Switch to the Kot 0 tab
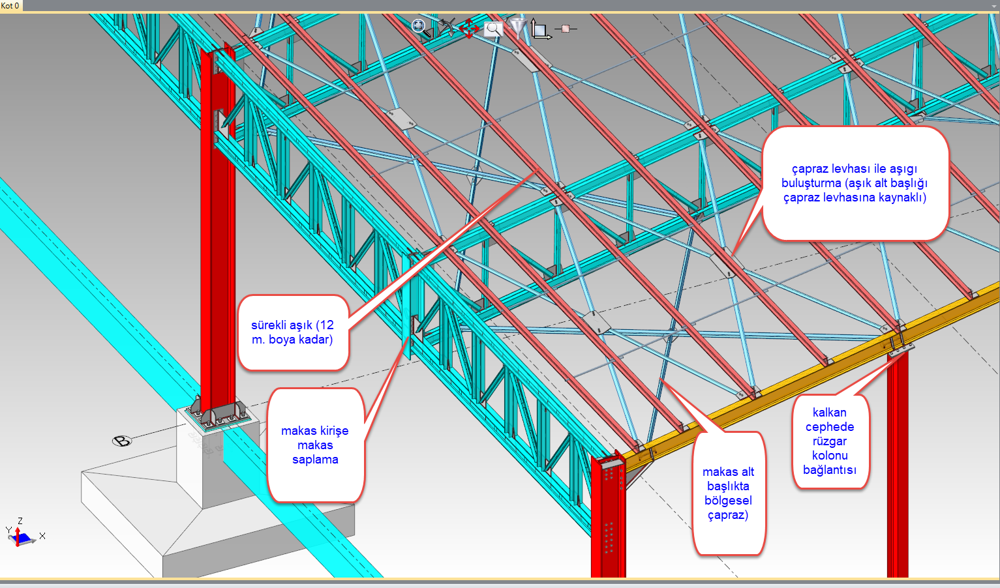Screen dimensions: 1000x588 [10, 6]
